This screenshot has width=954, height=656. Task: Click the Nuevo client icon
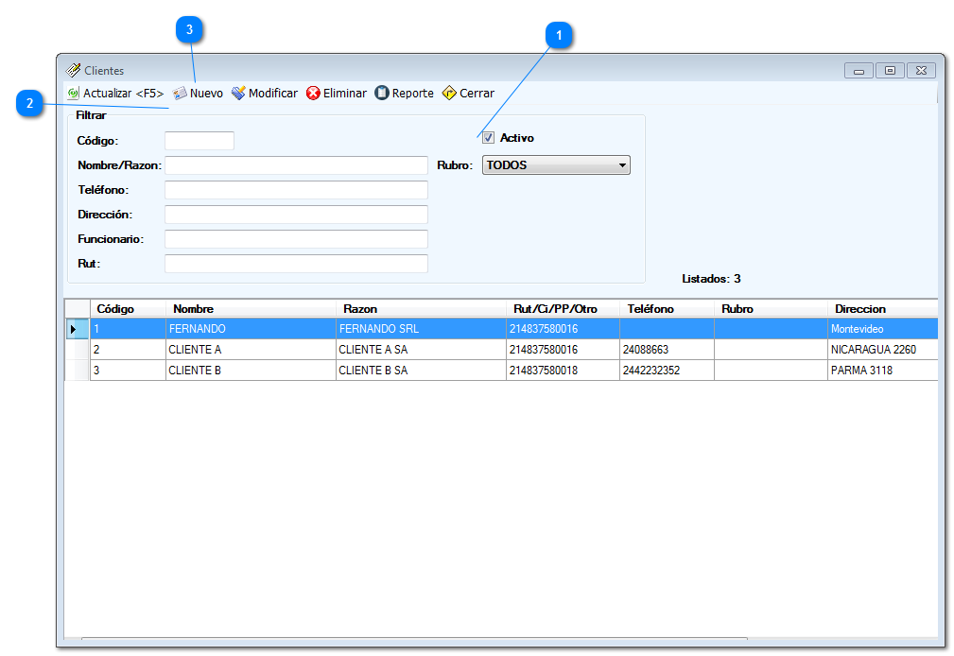180,93
